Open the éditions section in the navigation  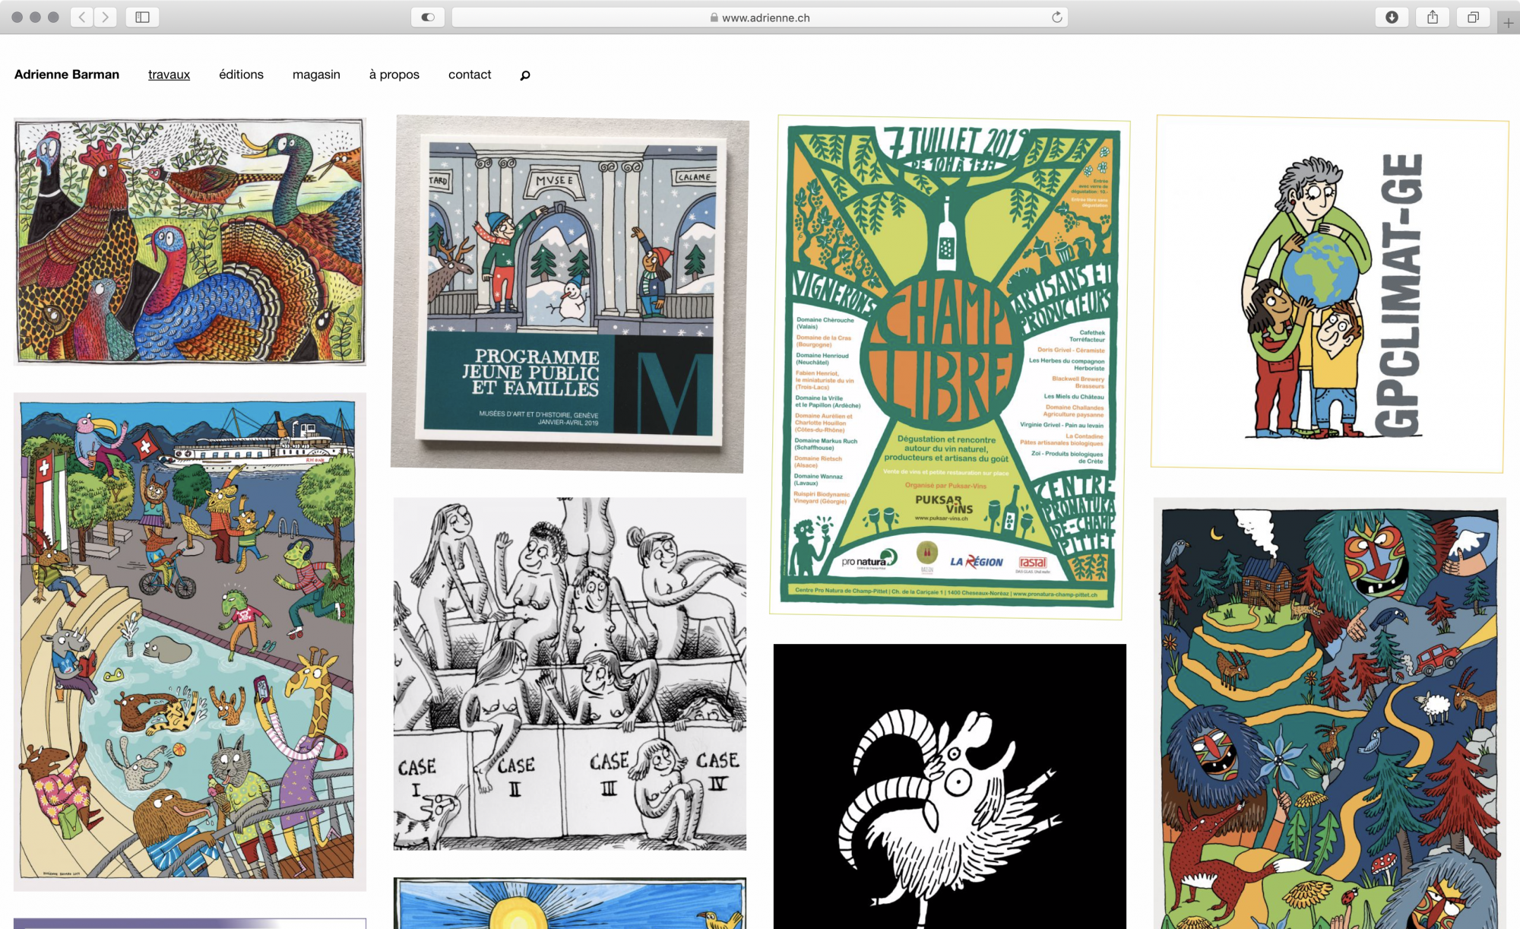coord(240,75)
